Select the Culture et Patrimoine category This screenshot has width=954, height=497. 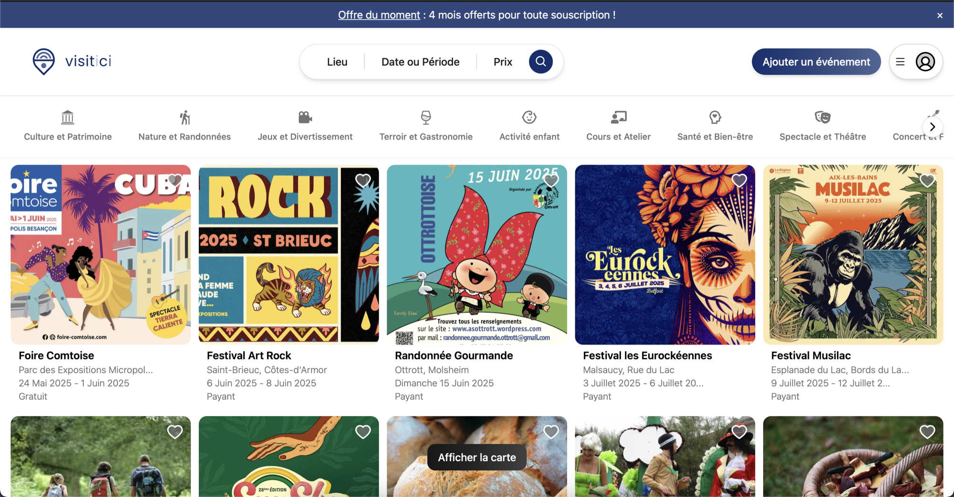pos(68,126)
